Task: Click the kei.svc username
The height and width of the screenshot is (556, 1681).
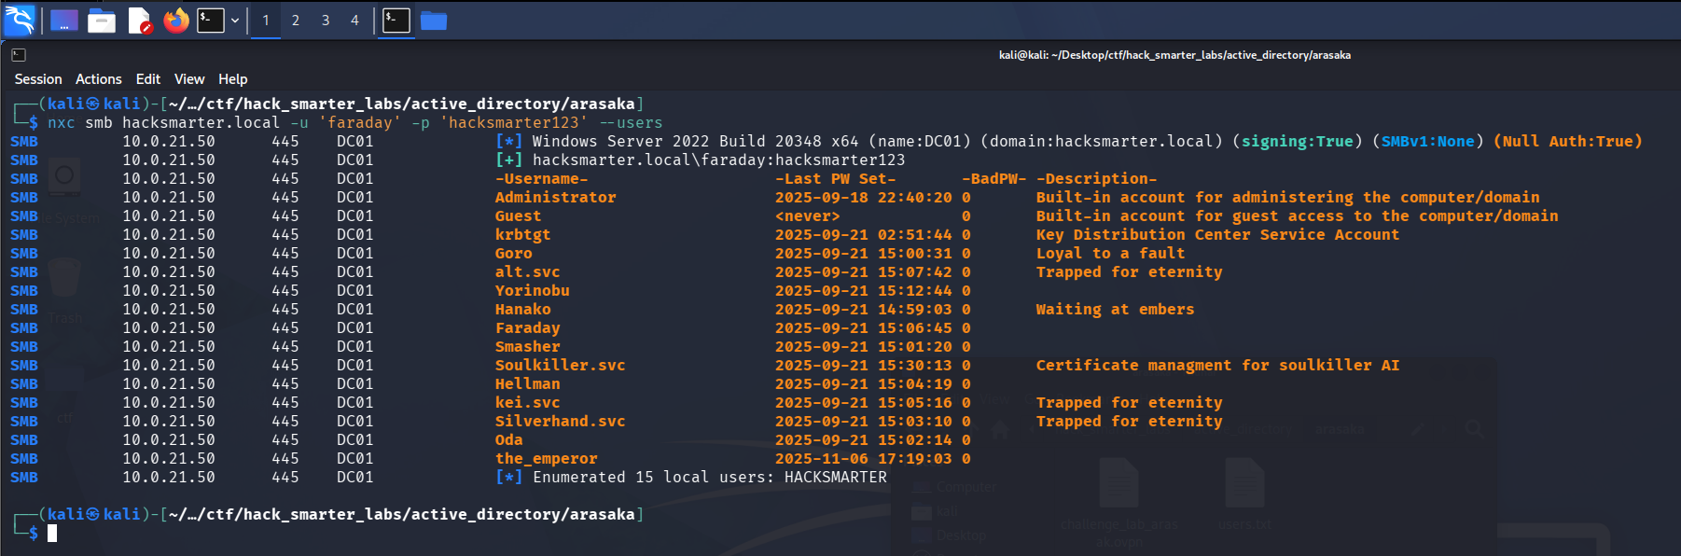Action: pyautogui.click(x=527, y=402)
